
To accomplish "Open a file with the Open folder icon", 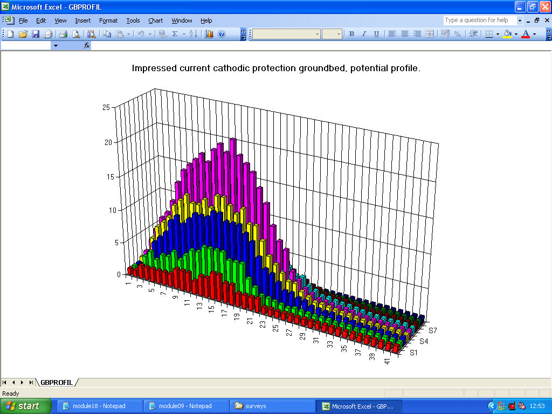I will [x=23, y=34].
